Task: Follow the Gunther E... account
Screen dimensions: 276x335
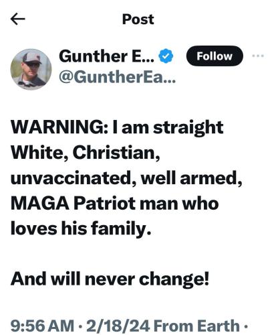Action: (x=215, y=56)
